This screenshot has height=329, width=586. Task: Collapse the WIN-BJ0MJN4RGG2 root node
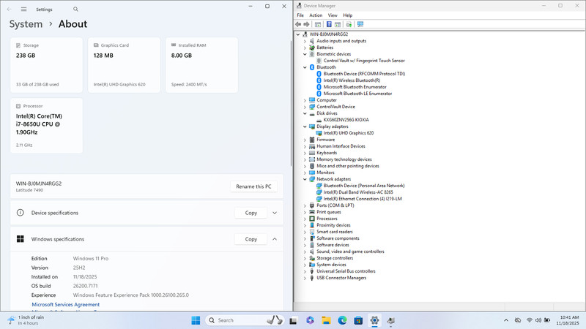298,34
